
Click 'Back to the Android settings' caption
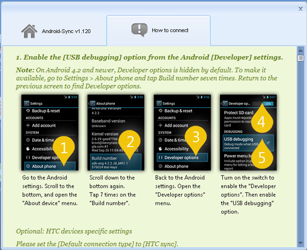(x=180, y=190)
